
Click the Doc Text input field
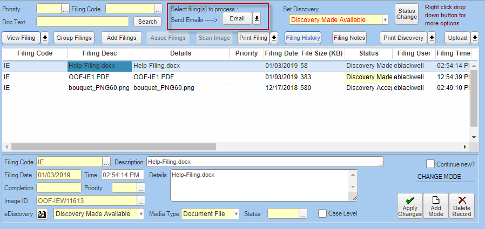point(83,22)
